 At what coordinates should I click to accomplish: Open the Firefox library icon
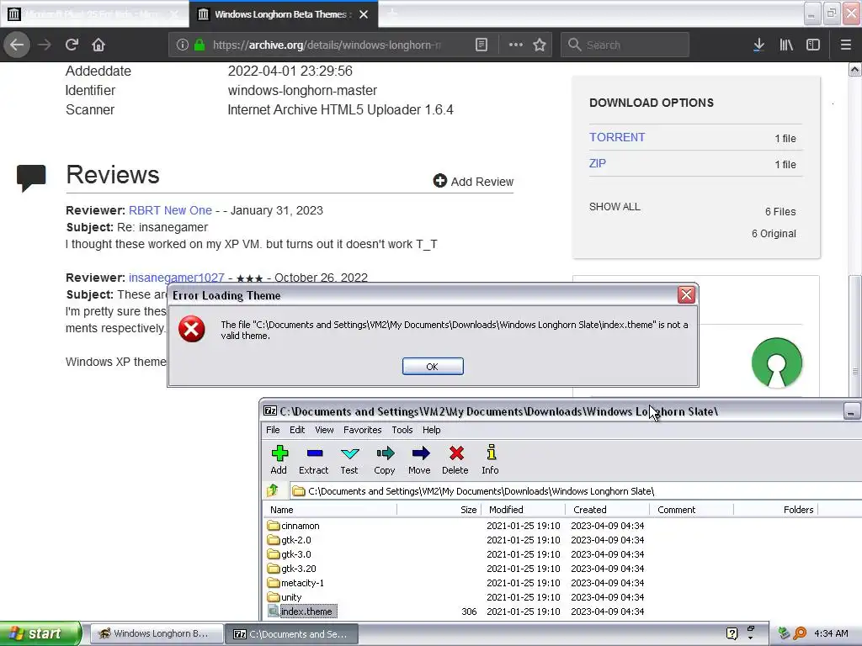pyautogui.click(x=786, y=45)
